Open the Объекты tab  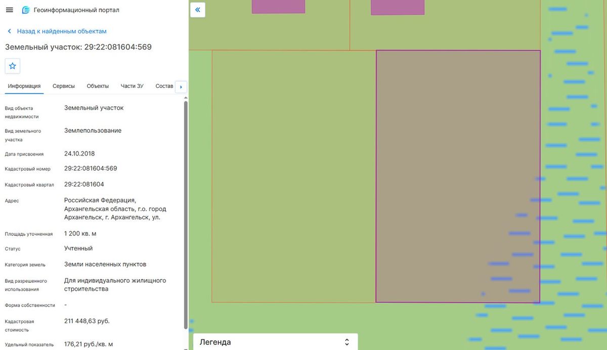tap(98, 86)
